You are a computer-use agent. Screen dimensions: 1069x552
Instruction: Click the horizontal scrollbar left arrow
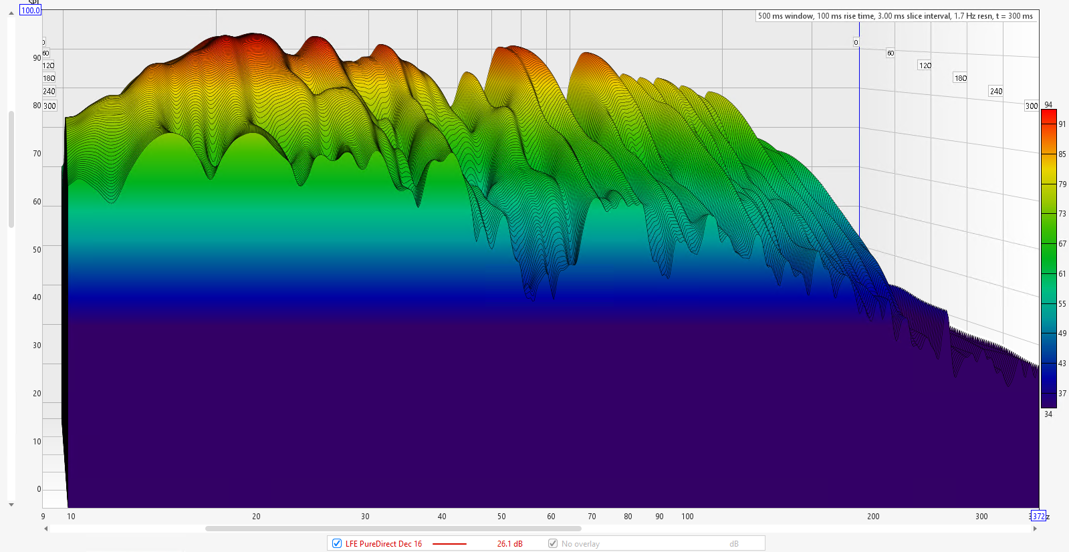pyautogui.click(x=45, y=529)
